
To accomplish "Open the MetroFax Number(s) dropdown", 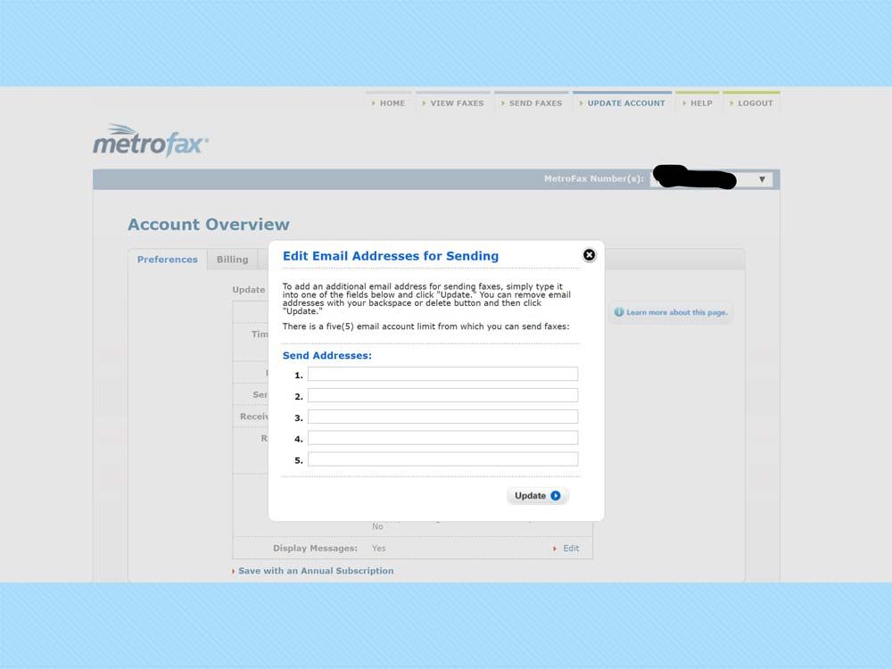I will click(763, 178).
